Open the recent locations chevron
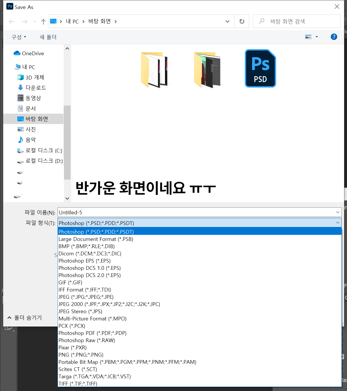The width and height of the screenshot is (347, 391). (35, 21)
